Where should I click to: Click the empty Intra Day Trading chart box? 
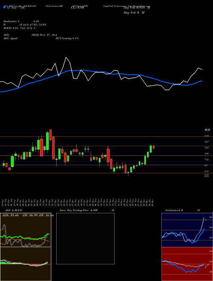(x=85, y=238)
